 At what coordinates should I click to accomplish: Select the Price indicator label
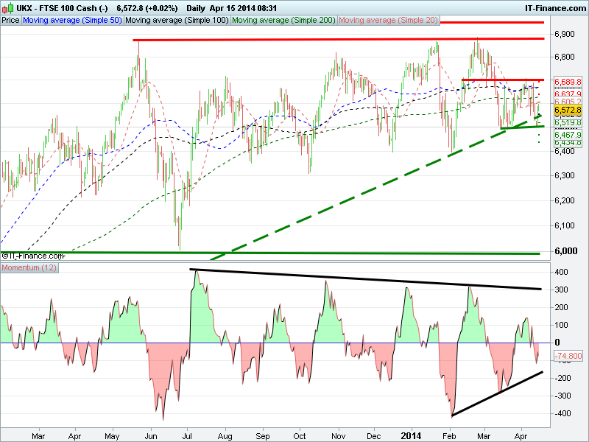click(x=11, y=21)
